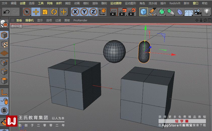The width and height of the screenshot is (212, 131).
Task: Open the 运动跟踪 menu
Action: point(116,3)
